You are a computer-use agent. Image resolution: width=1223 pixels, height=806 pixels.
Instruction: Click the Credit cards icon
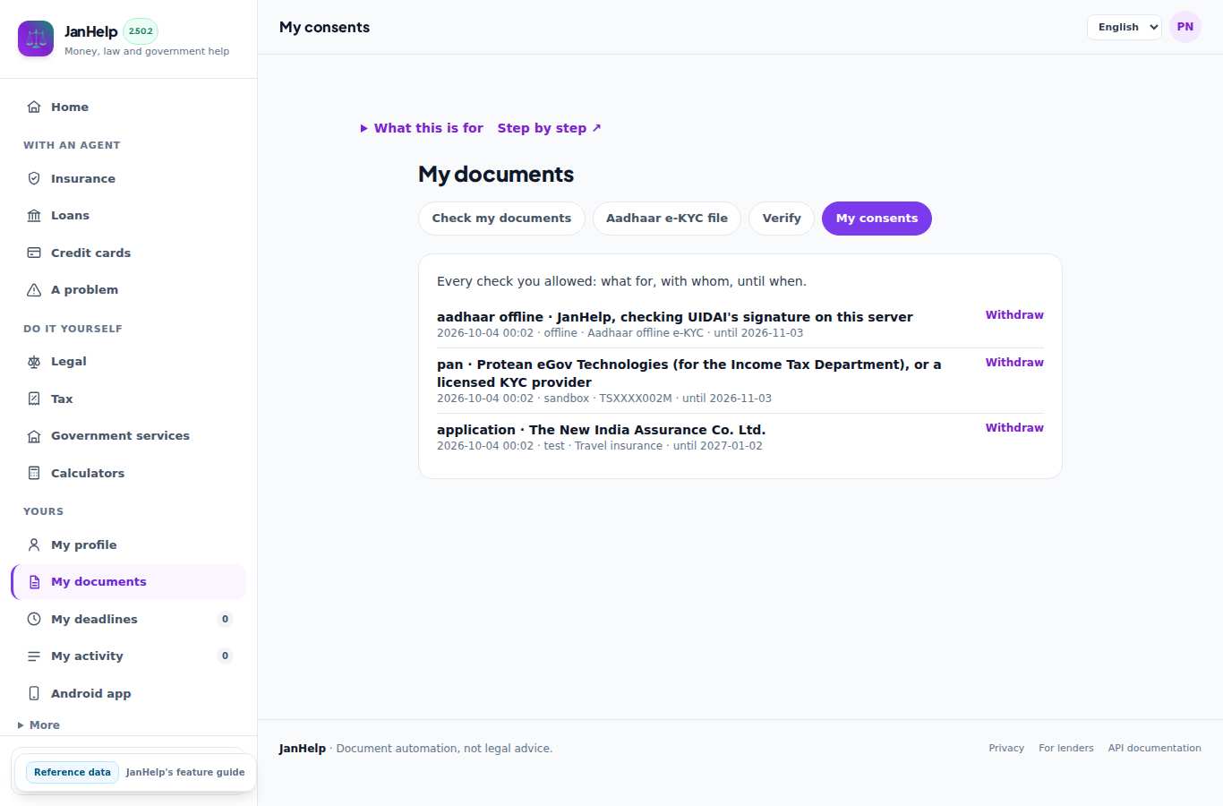click(x=34, y=253)
